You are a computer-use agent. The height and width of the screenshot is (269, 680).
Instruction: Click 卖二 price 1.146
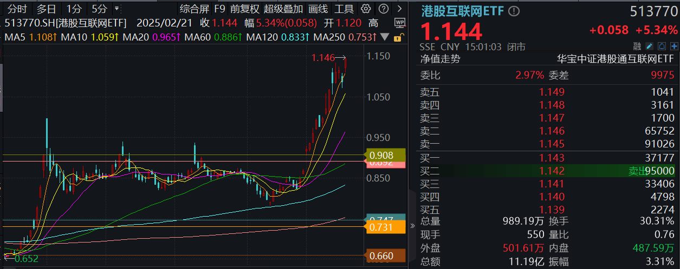(x=552, y=131)
